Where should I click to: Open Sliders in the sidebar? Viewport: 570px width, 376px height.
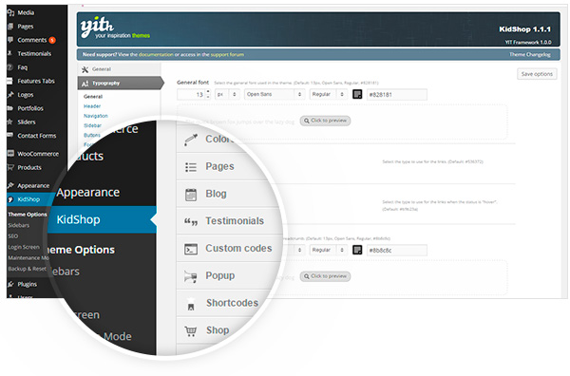point(27,122)
